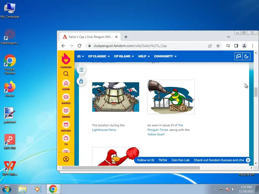Click Check out Fandom Quizzes link
Screen dimensions: 259x194
coord(219,160)
